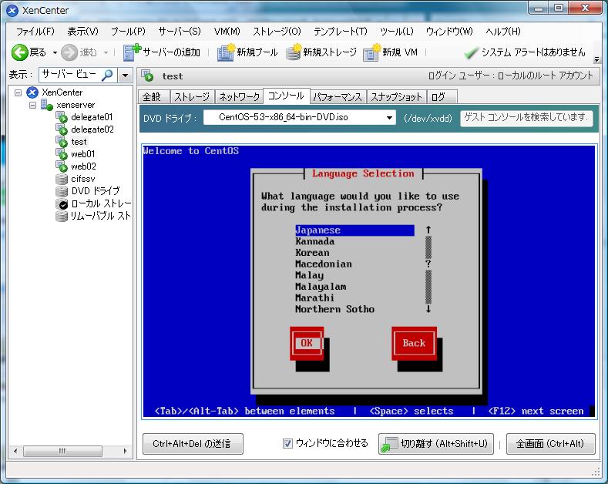Click the New VM toolbar icon
The image size is (608, 484).
coord(372,52)
